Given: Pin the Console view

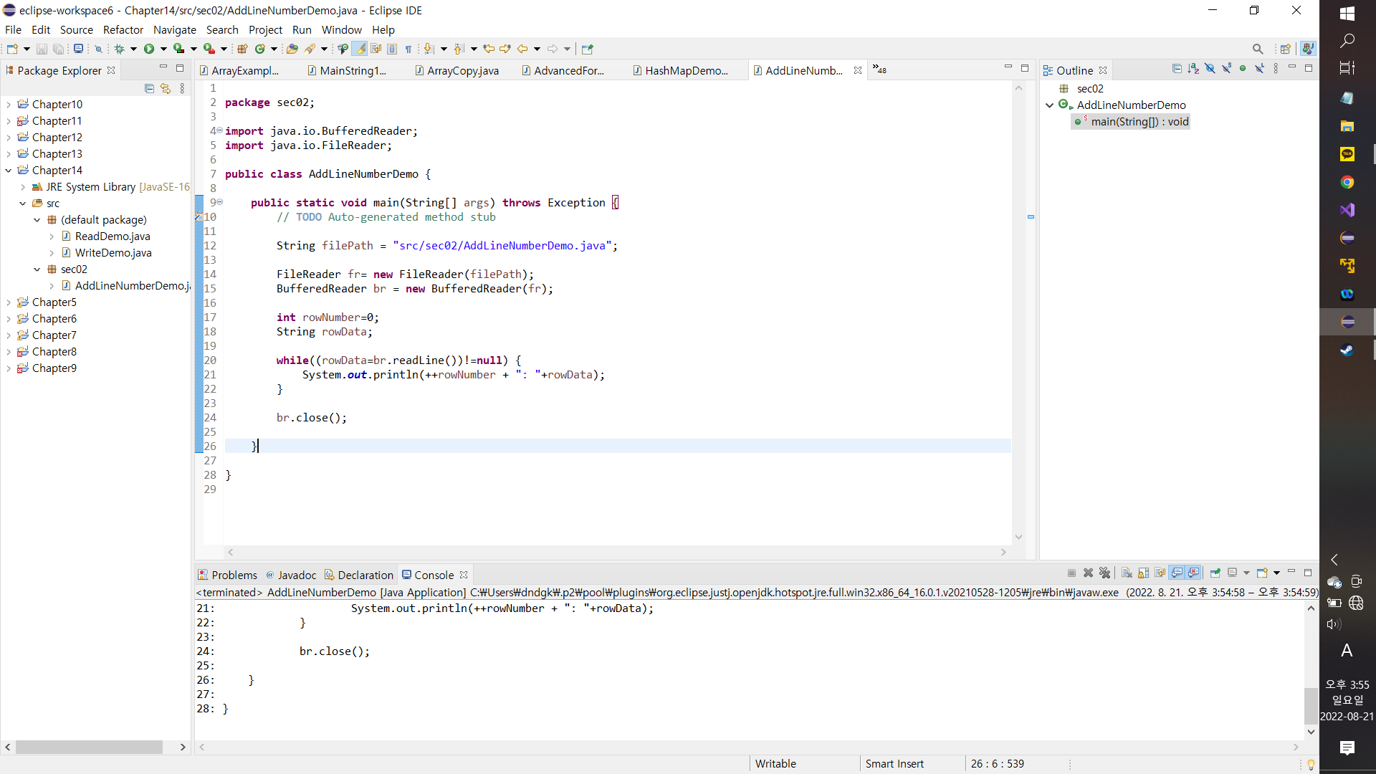Looking at the screenshot, I should click(x=1215, y=573).
